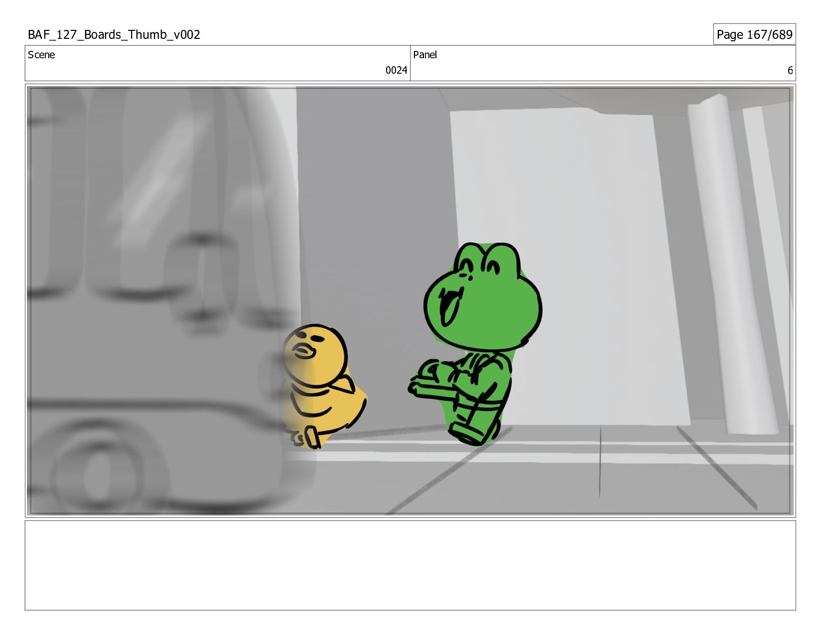Click the panel number '6'
Viewport: 822px width, 635px height.
point(790,70)
